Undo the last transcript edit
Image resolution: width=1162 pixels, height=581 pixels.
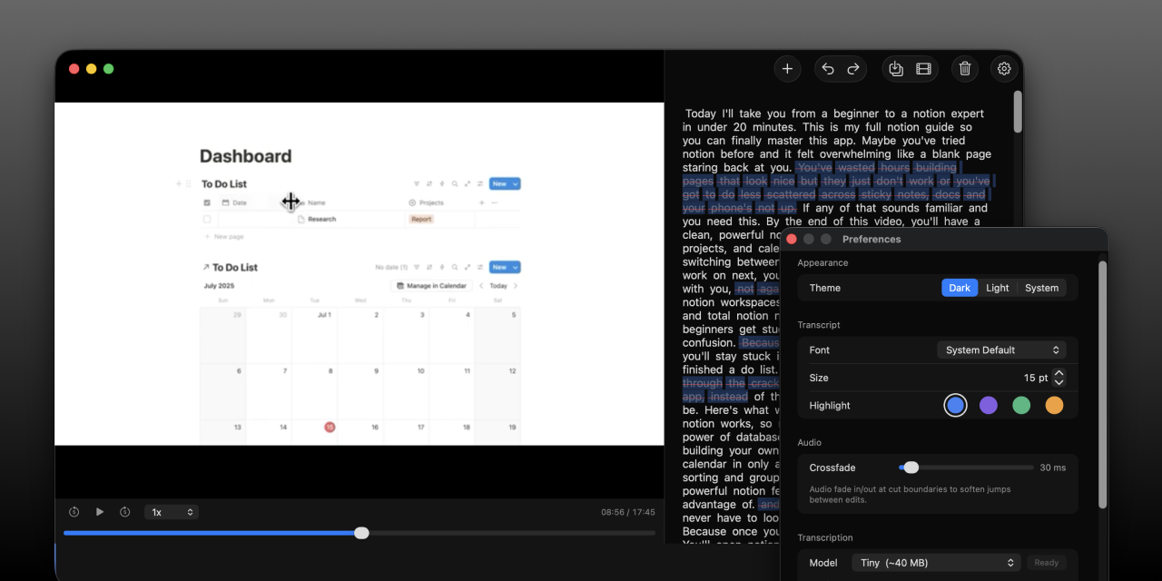pos(828,68)
